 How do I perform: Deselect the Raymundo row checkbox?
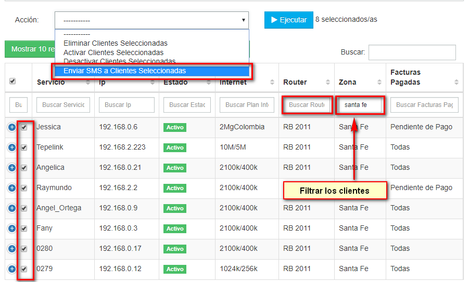pos(24,188)
